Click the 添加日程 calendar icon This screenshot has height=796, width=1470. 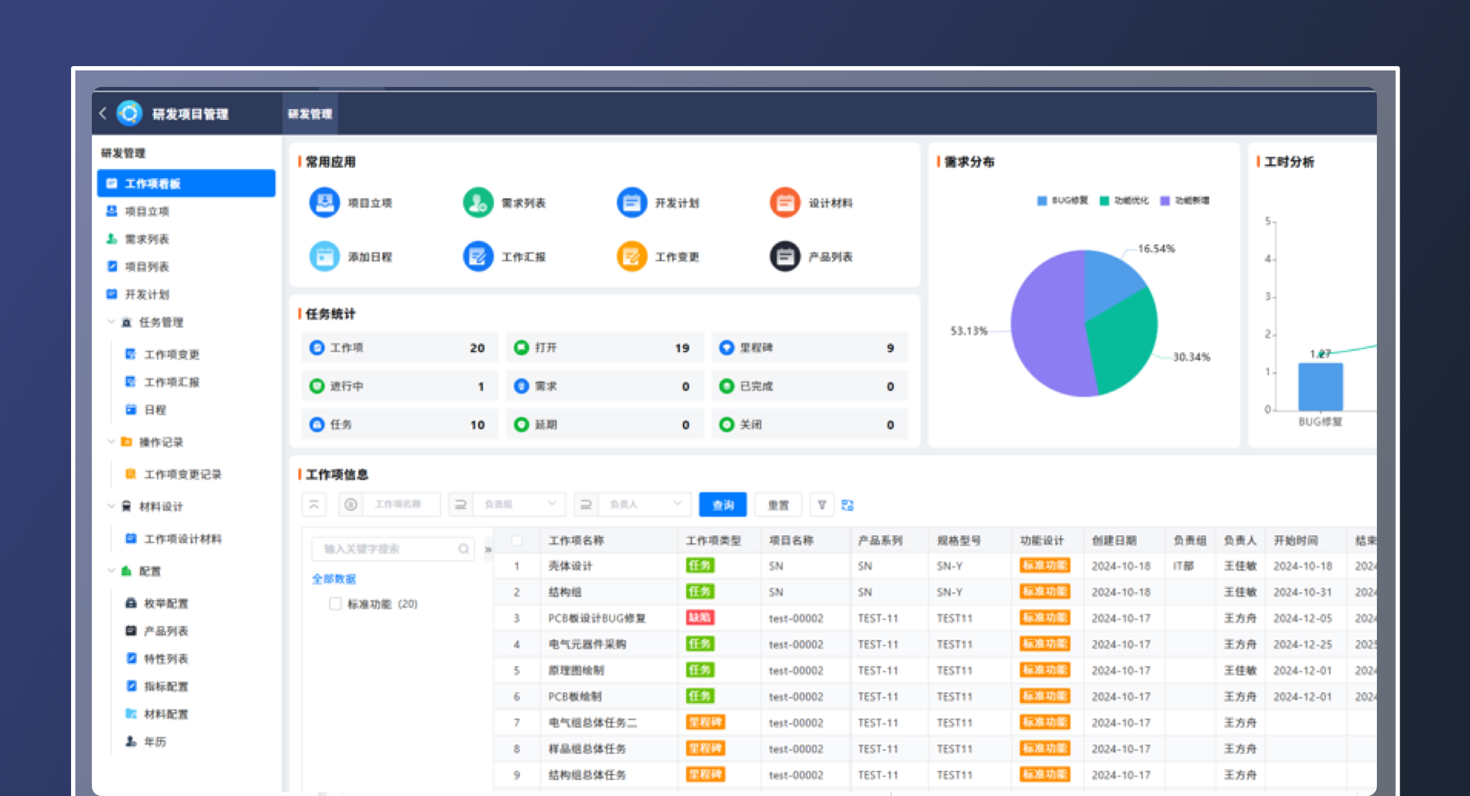coord(325,257)
